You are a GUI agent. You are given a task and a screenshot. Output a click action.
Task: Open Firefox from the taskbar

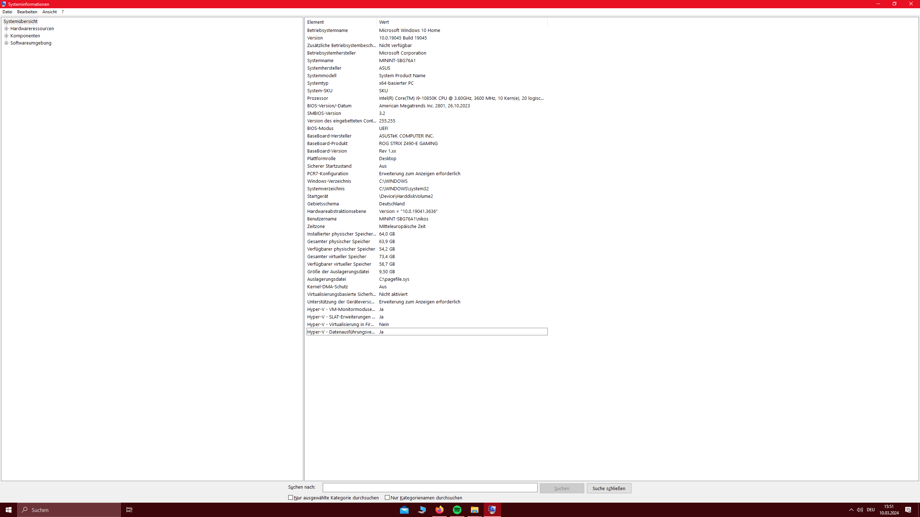pyautogui.click(x=439, y=510)
